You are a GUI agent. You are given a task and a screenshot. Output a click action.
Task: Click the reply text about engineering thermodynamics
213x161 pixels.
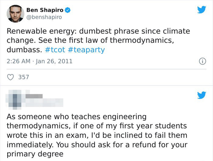97,135
